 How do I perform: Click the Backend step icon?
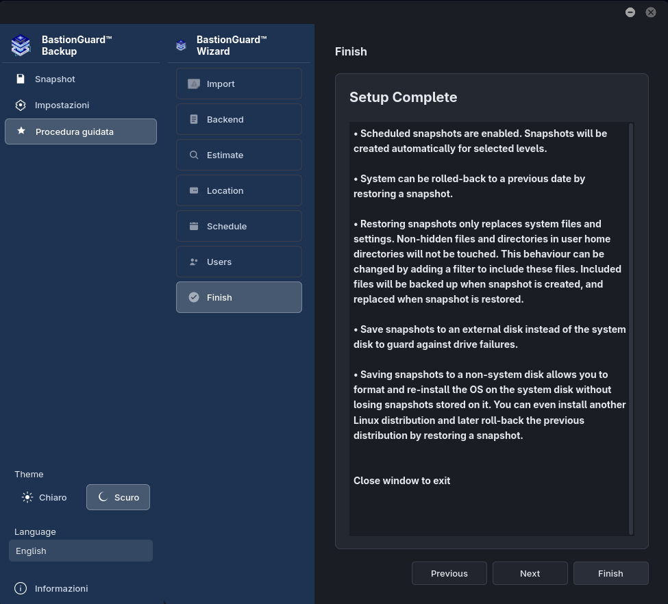click(194, 119)
